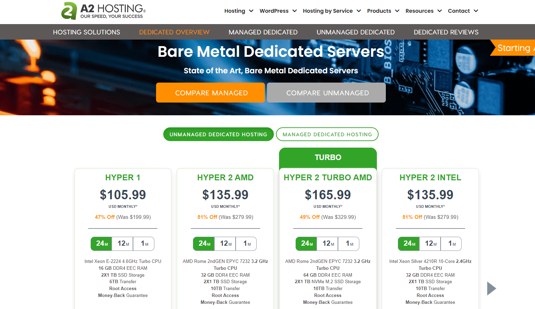This screenshot has height=309, width=535.
Task: Select 24-month term for Hyper 1
Action: tap(102, 244)
